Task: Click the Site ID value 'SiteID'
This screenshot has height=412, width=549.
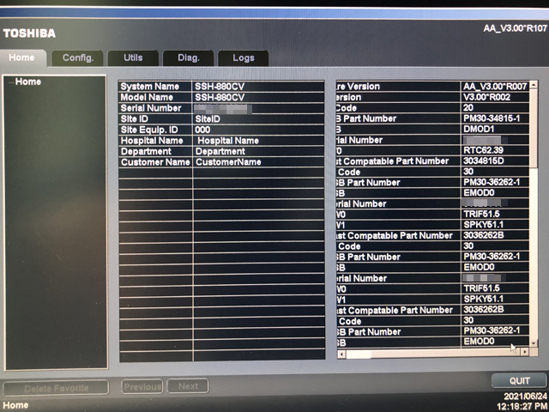Action: click(258, 119)
